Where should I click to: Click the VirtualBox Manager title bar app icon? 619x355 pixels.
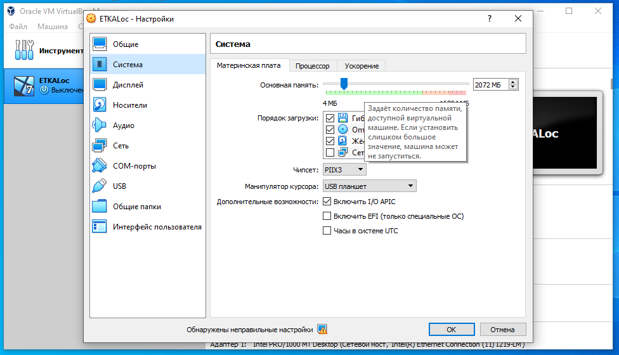(x=11, y=11)
